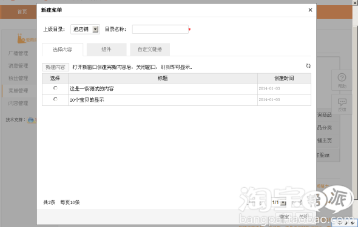Switch to the 组件 tab

(106, 49)
